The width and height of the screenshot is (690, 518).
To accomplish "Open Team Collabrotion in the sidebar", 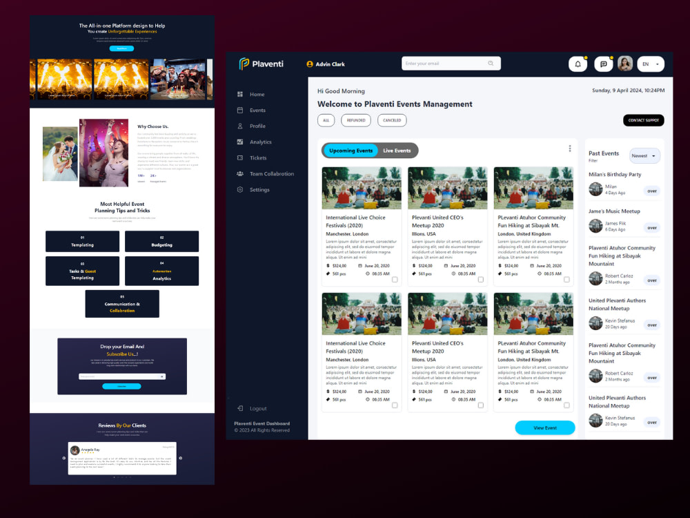I will tap(271, 173).
